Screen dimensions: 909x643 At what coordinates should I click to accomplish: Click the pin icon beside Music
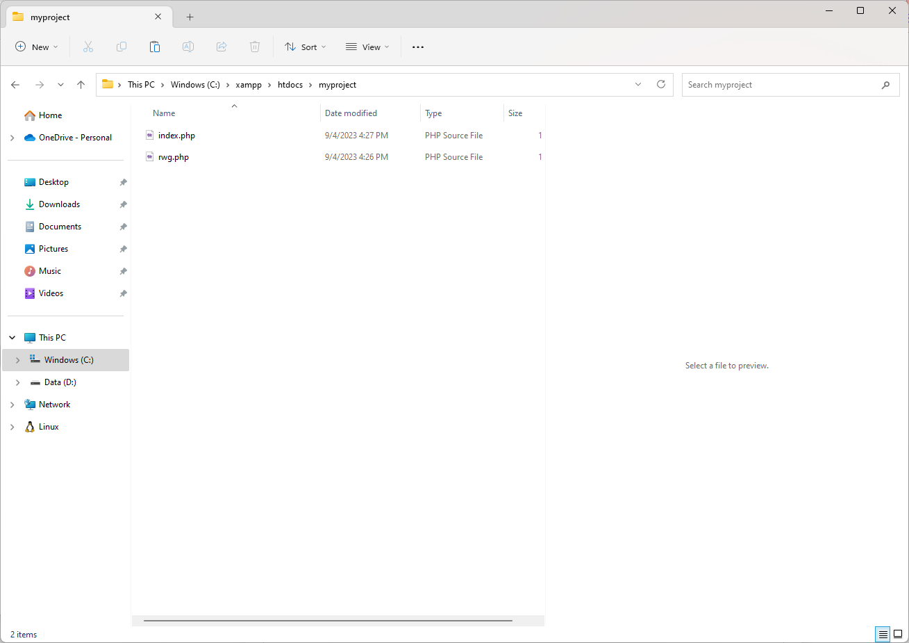pos(123,271)
